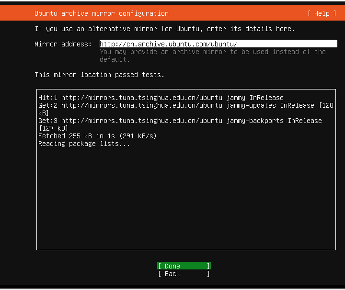Screen dimensions: 345x290
Task: Click the 'Mirror address:' label
Action: (x=63, y=44)
